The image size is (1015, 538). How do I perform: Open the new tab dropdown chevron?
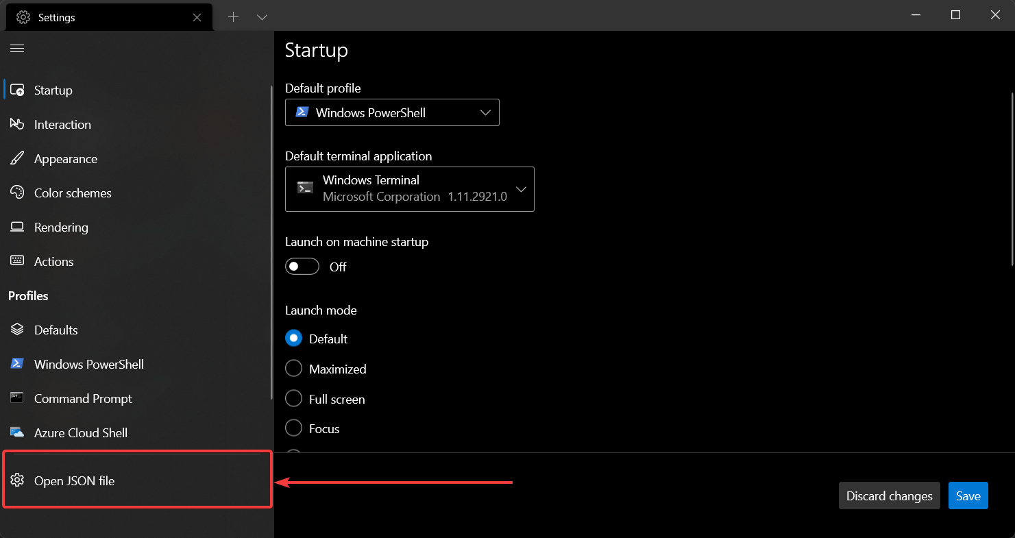tap(262, 17)
